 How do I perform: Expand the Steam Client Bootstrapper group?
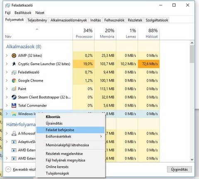(x=7, y=97)
